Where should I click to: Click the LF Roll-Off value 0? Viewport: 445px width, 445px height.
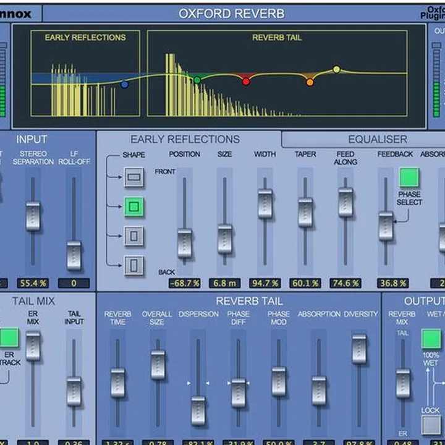click(74, 283)
